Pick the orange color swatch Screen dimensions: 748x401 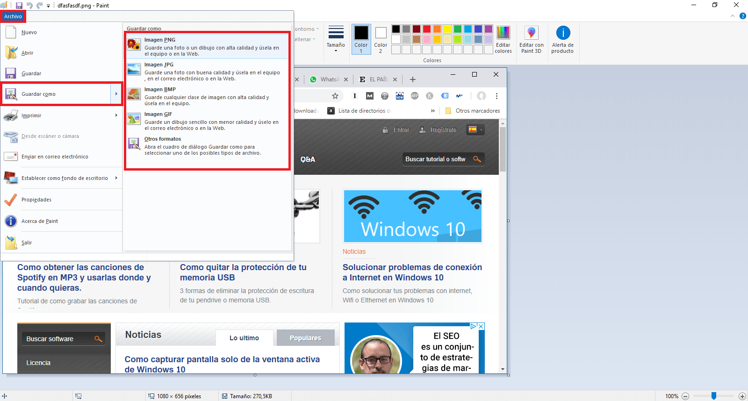[437, 29]
